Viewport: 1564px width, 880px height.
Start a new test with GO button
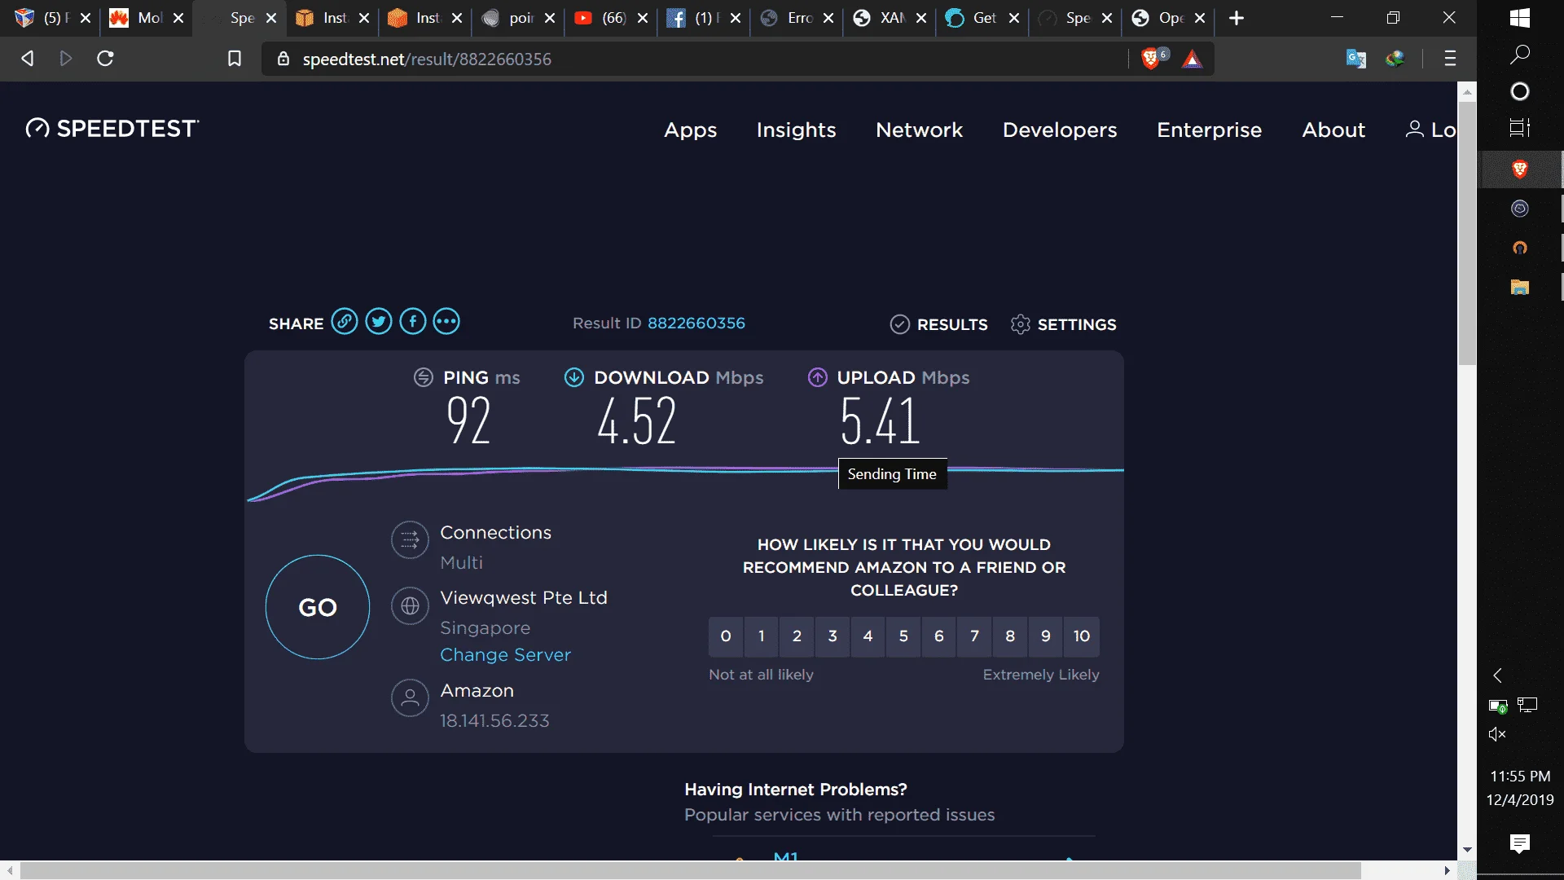click(x=318, y=607)
